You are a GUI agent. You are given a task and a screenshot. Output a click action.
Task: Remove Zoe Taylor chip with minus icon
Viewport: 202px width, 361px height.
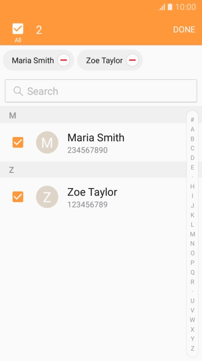[132, 60]
